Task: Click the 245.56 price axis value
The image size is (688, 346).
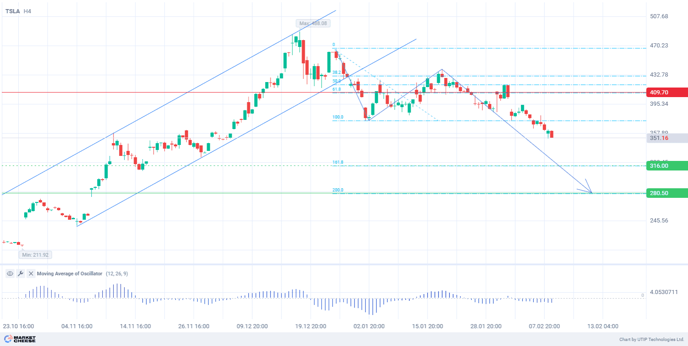Action: coord(659,221)
